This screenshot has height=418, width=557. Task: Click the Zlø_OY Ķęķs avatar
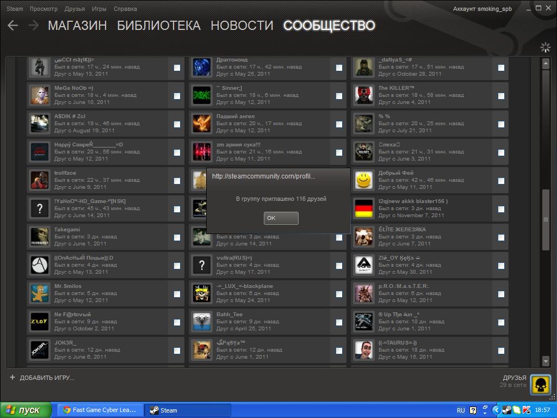click(x=364, y=265)
